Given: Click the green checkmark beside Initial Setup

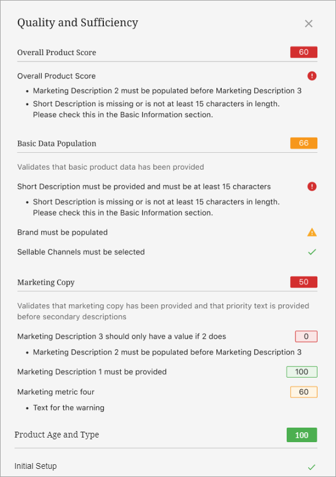Looking at the screenshot, I should coord(312,467).
